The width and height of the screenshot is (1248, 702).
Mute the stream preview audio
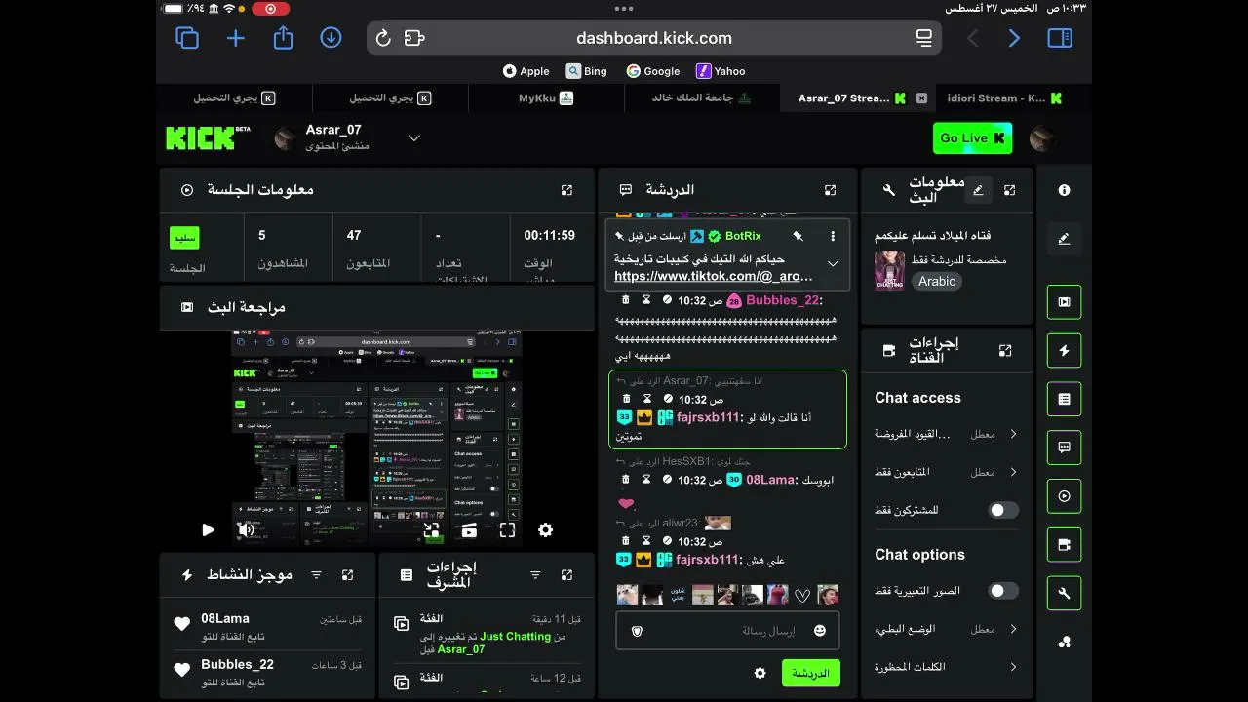tap(246, 529)
